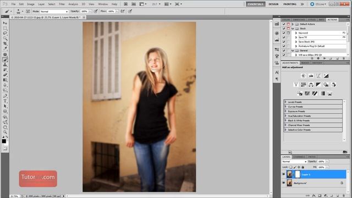Switch to the Swatches tab
This screenshot has height=198, width=352.
pyautogui.click(x=299, y=20)
